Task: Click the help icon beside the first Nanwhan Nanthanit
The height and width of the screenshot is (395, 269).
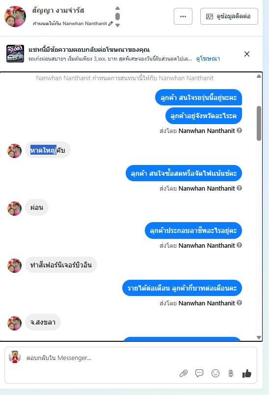Action: (x=240, y=130)
